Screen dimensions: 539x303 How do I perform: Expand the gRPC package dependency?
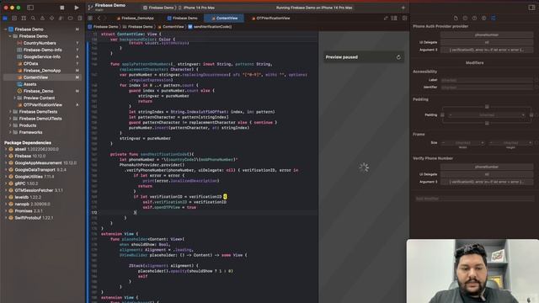click(6, 183)
